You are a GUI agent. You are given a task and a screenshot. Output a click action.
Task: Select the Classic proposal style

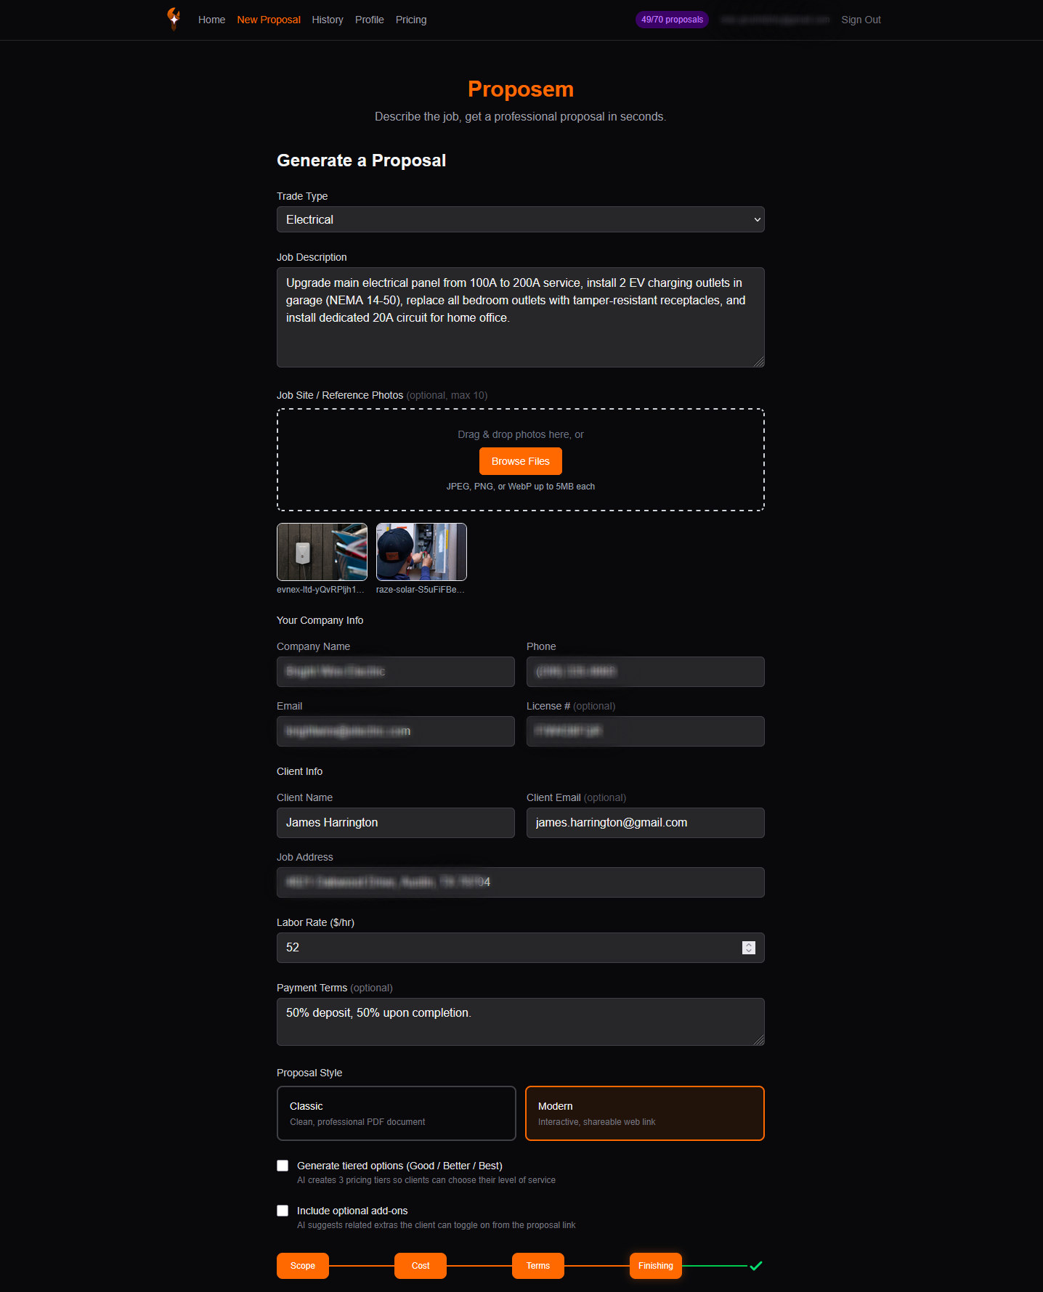click(x=397, y=1113)
